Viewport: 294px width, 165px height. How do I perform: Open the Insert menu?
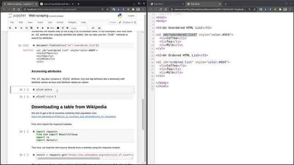[40, 22]
